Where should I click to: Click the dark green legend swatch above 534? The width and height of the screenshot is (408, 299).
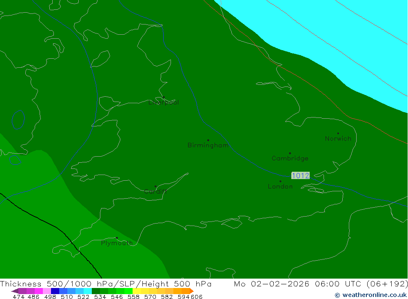click(96, 291)
